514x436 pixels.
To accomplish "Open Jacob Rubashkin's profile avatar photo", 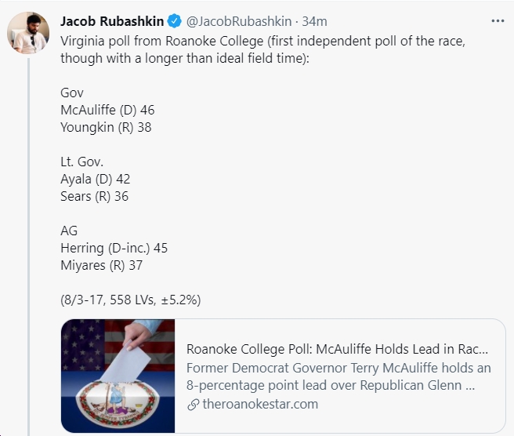I will (28, 33).
